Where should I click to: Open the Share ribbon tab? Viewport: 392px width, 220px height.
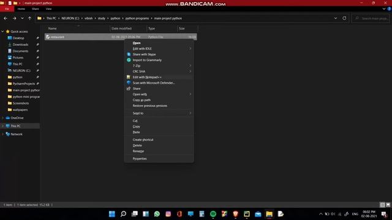point(36,9)
